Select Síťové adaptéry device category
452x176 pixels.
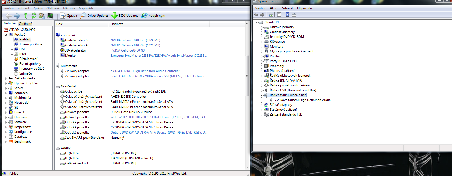(281, 105)
